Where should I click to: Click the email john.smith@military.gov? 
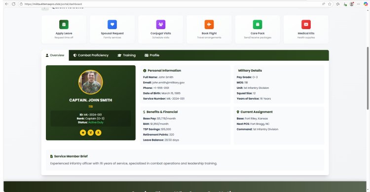169,82
